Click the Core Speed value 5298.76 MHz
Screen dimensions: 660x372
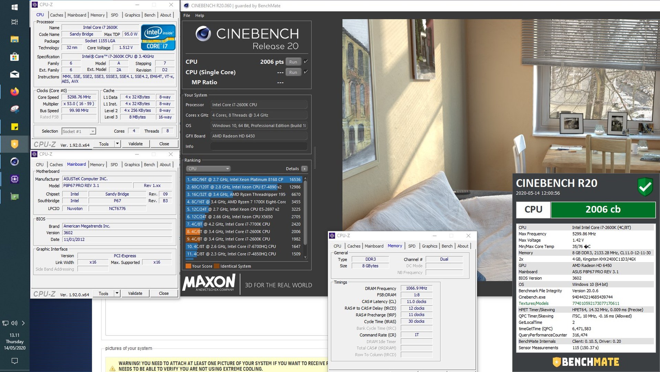79,97
